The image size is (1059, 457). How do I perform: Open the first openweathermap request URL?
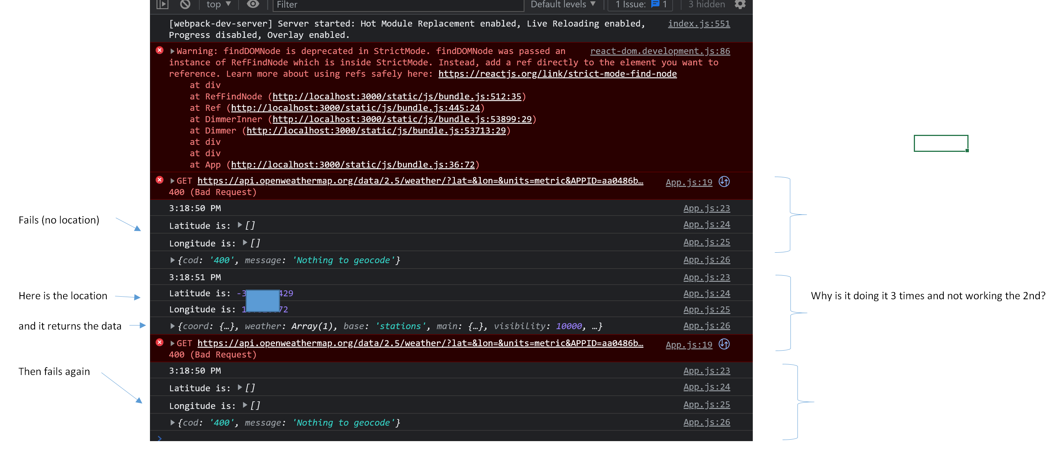point(420,181)
